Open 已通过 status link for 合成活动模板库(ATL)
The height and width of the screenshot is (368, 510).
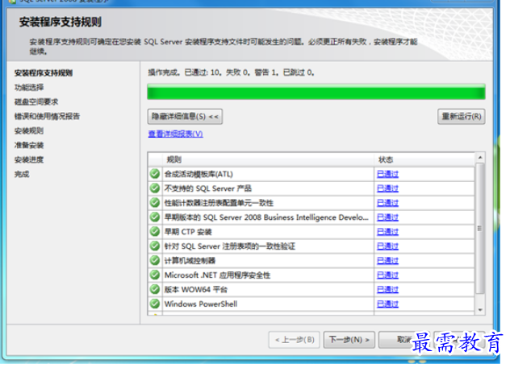click(x=387, y=174)
